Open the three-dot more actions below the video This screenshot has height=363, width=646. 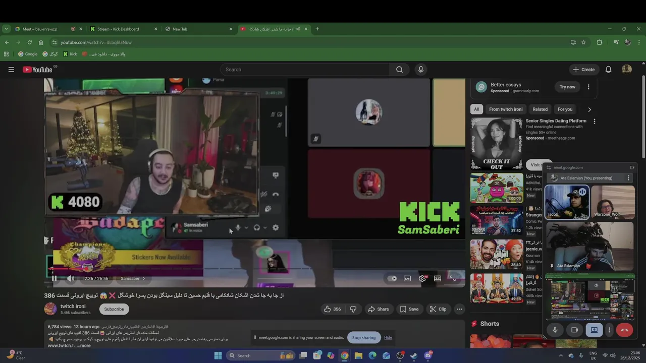459,309
